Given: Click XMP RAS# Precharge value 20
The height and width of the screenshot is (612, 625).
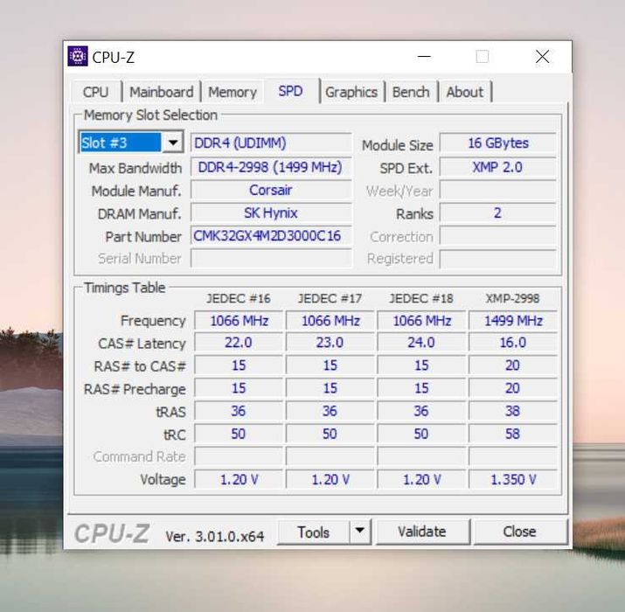Looking at the screenshot, I should click(x=513, y=388).
